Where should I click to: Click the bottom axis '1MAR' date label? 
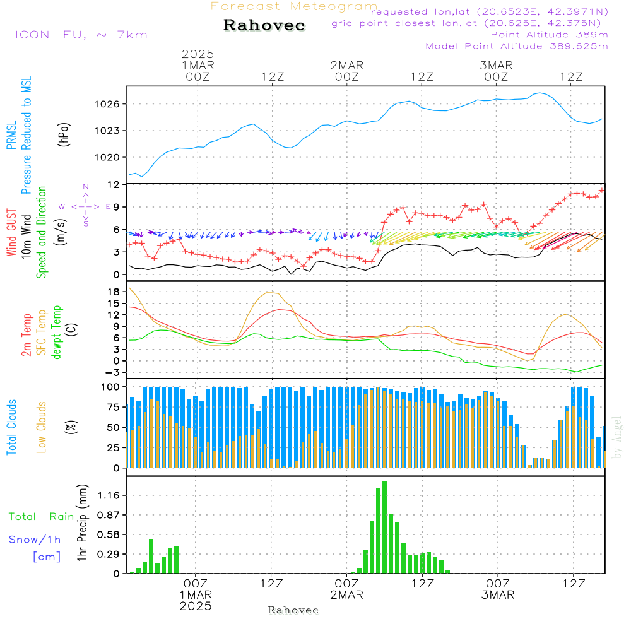pos(196,595)
